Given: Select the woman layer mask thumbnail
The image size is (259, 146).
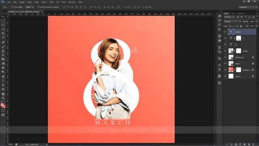Looking at the screenshot, I should (x=238, y=51).
